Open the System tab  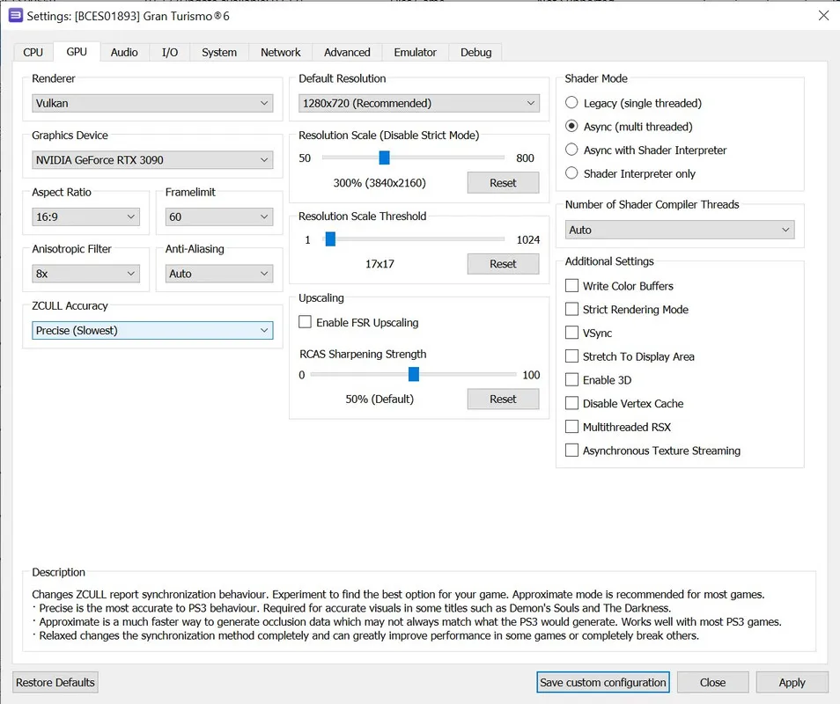tap(219, 52)
